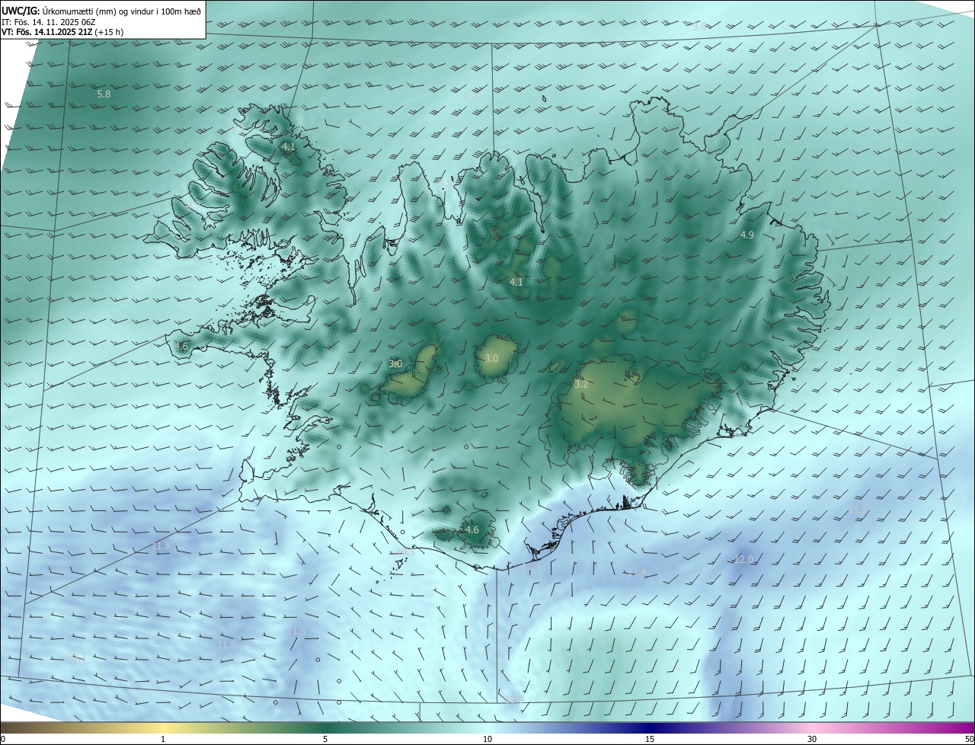Click the "UWC/IG:" title header line
The height and width of the screenshot is (745, 975).
tap(101, 10)
